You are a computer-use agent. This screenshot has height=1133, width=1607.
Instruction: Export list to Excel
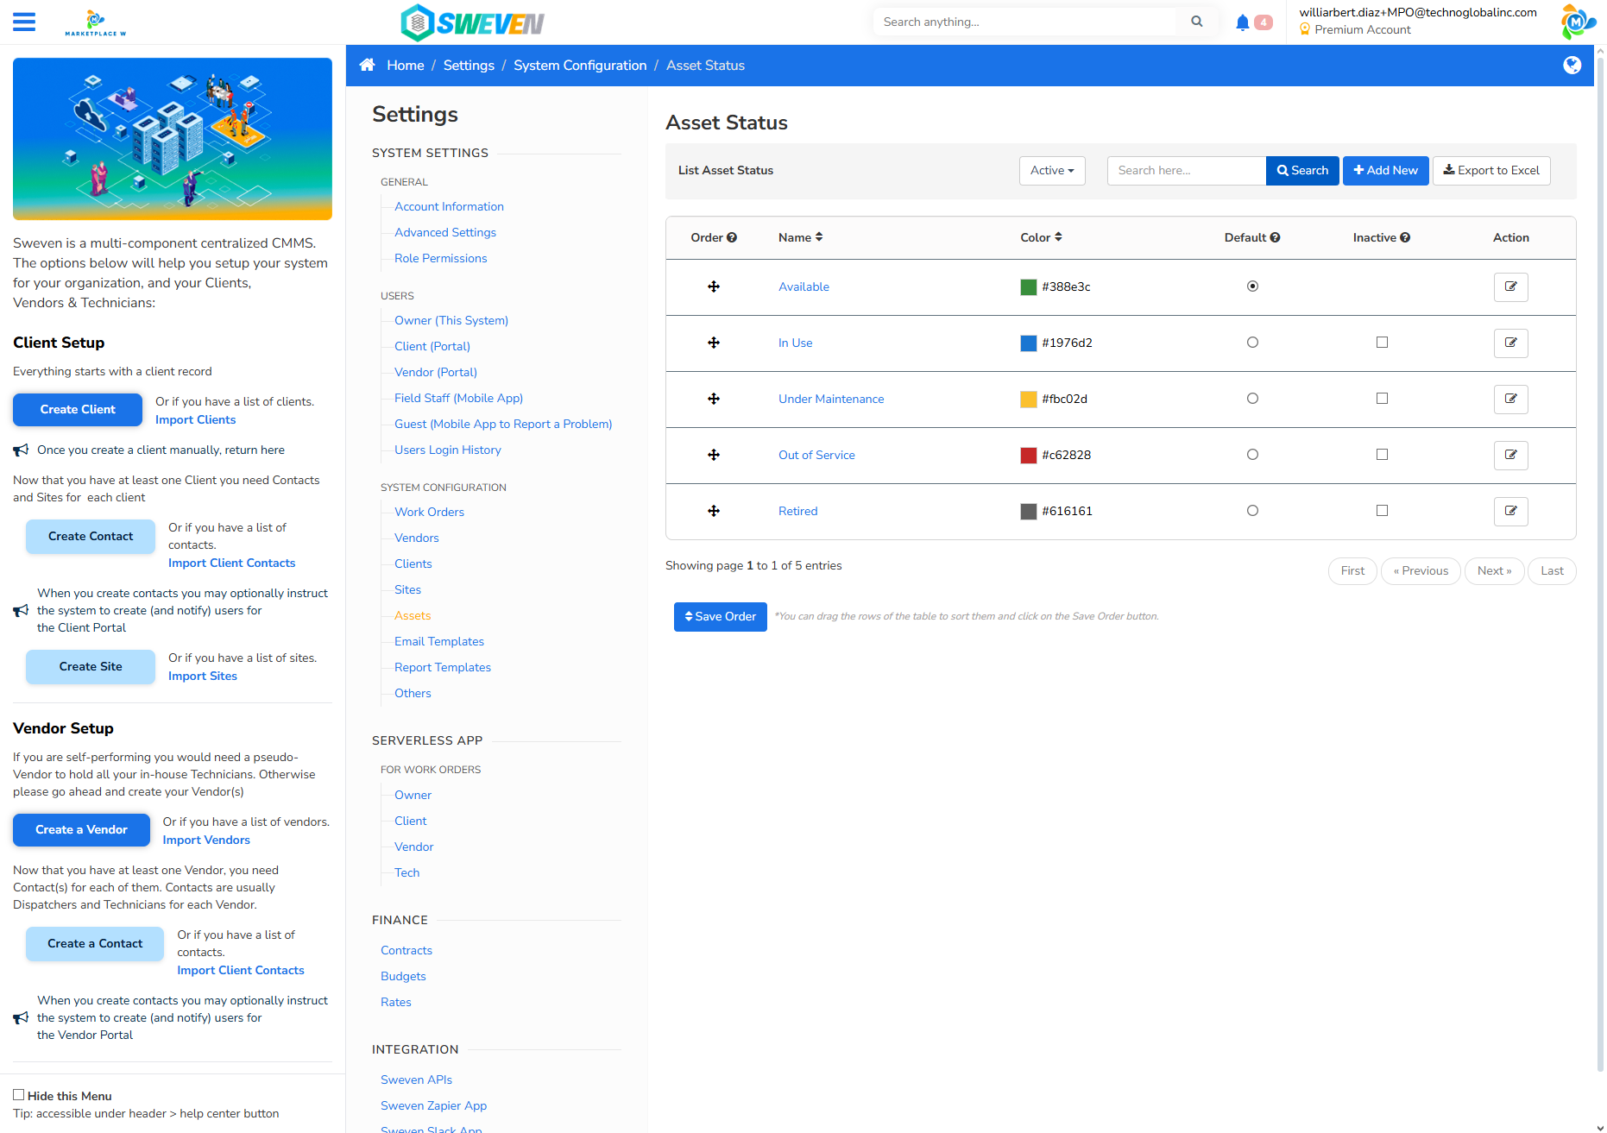(x=1491, y=171)
